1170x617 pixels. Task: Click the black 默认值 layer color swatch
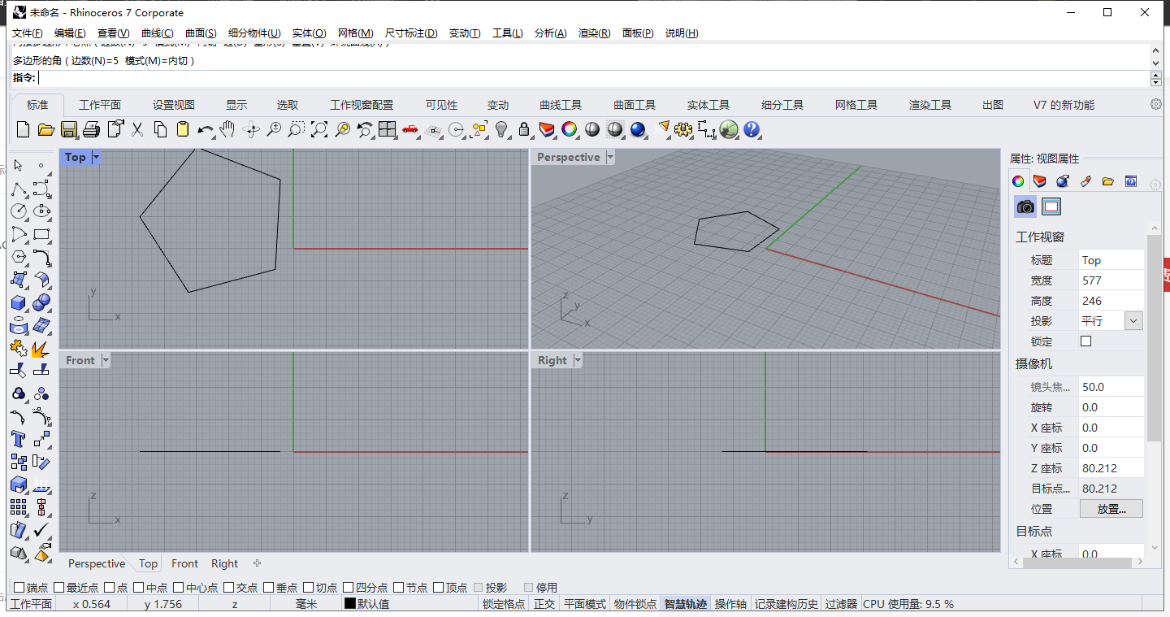tap(350, 604)
